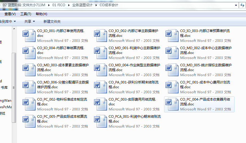Open the 查看(V) menu
The height and width of the screenshot is (143, 246).
pos(10,14)
